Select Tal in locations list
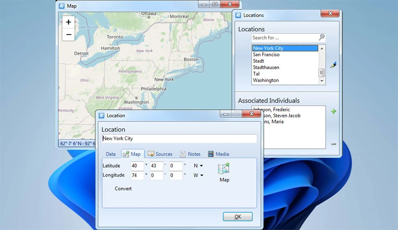 285,74
